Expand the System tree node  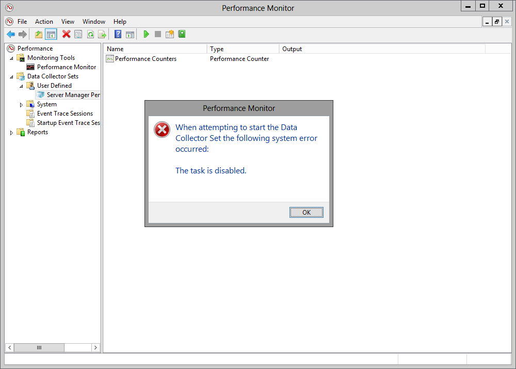tap(21, 105)
